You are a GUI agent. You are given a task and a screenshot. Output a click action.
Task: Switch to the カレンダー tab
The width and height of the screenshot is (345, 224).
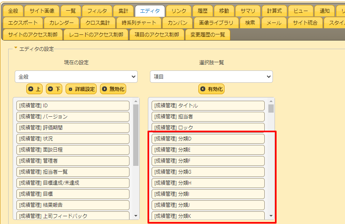(x=61, y=23)
